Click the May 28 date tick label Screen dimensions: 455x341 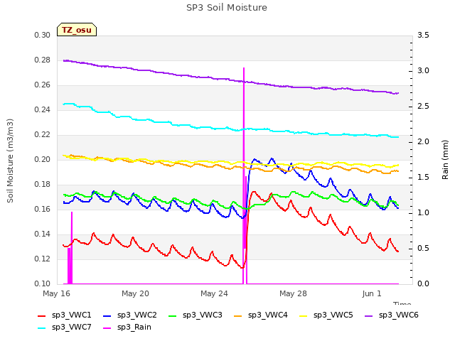coord(293,293)
